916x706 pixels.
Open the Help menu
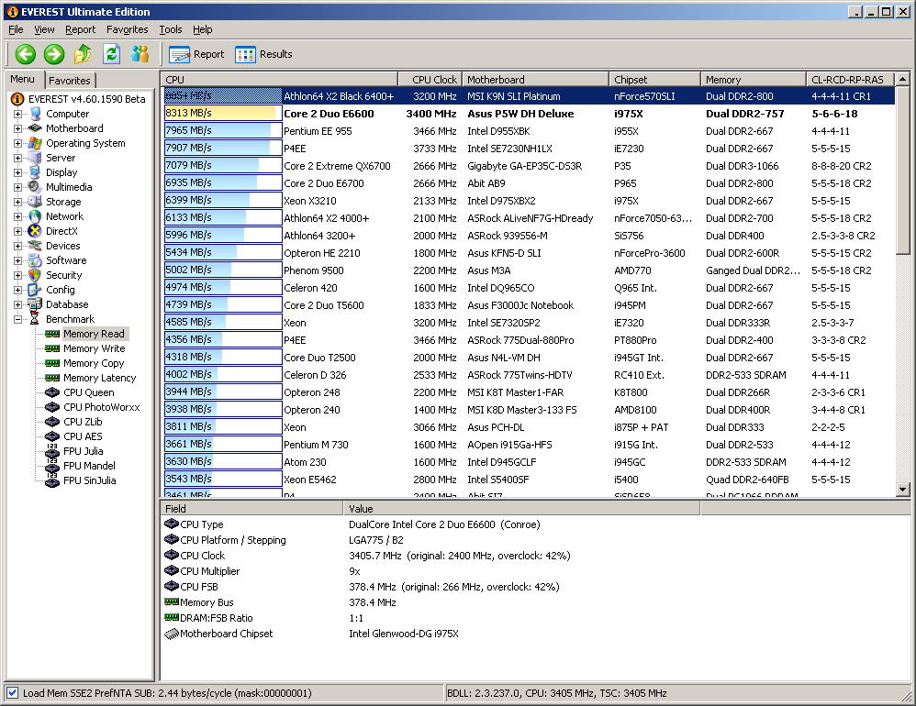(x=203, y=29)
